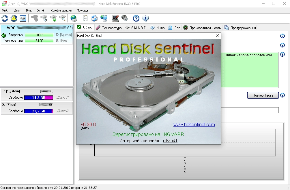The image size is (290, 190).
Task: Click the 100 % health bar
Action: tap(39, 35)
